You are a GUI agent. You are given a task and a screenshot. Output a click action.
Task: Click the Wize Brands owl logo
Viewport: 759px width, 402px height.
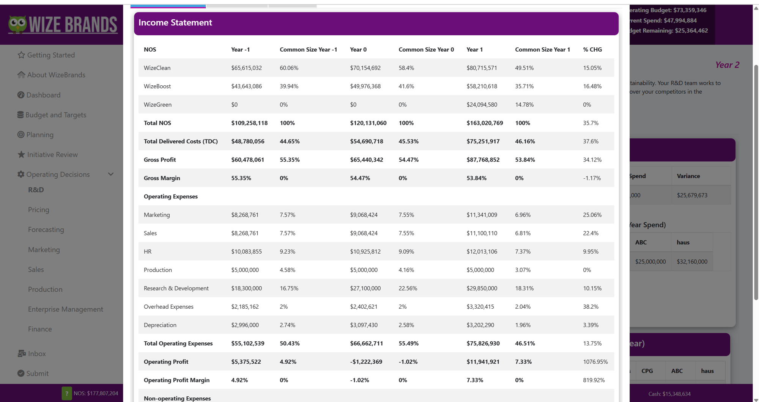(x=63, y=25)
